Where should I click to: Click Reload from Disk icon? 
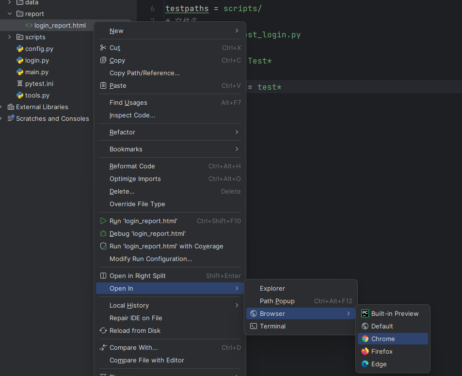coord(103,330)
